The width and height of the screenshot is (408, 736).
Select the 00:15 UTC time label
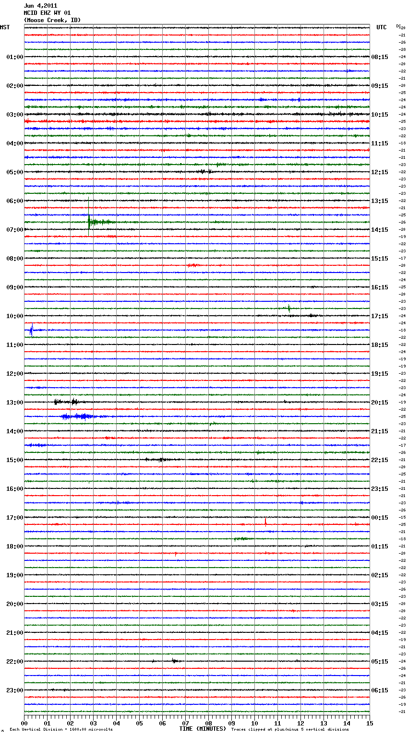(380, 518)
